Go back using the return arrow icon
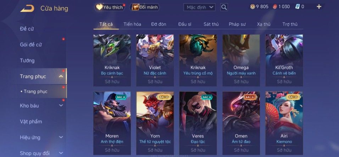 coord(27,8)
